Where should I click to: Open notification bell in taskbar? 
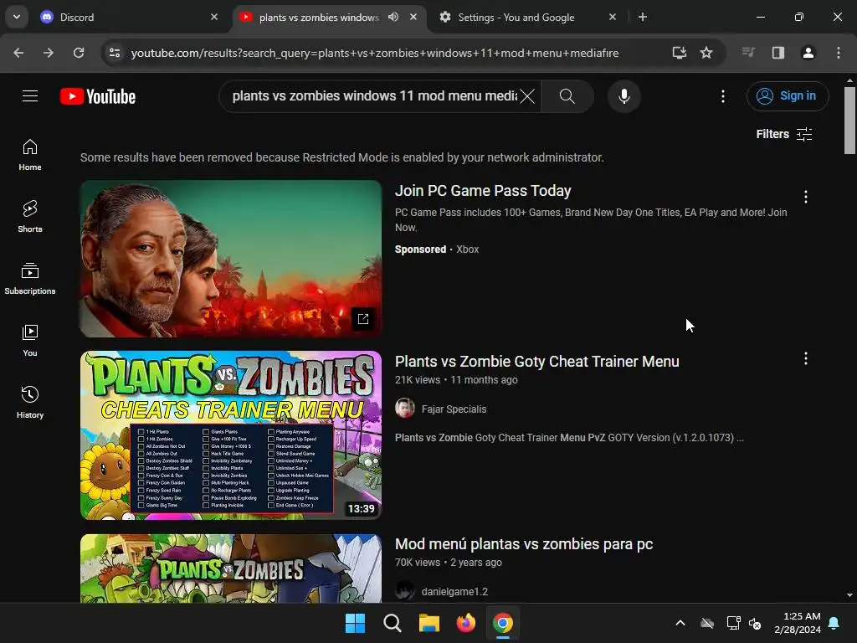point(834,623)
